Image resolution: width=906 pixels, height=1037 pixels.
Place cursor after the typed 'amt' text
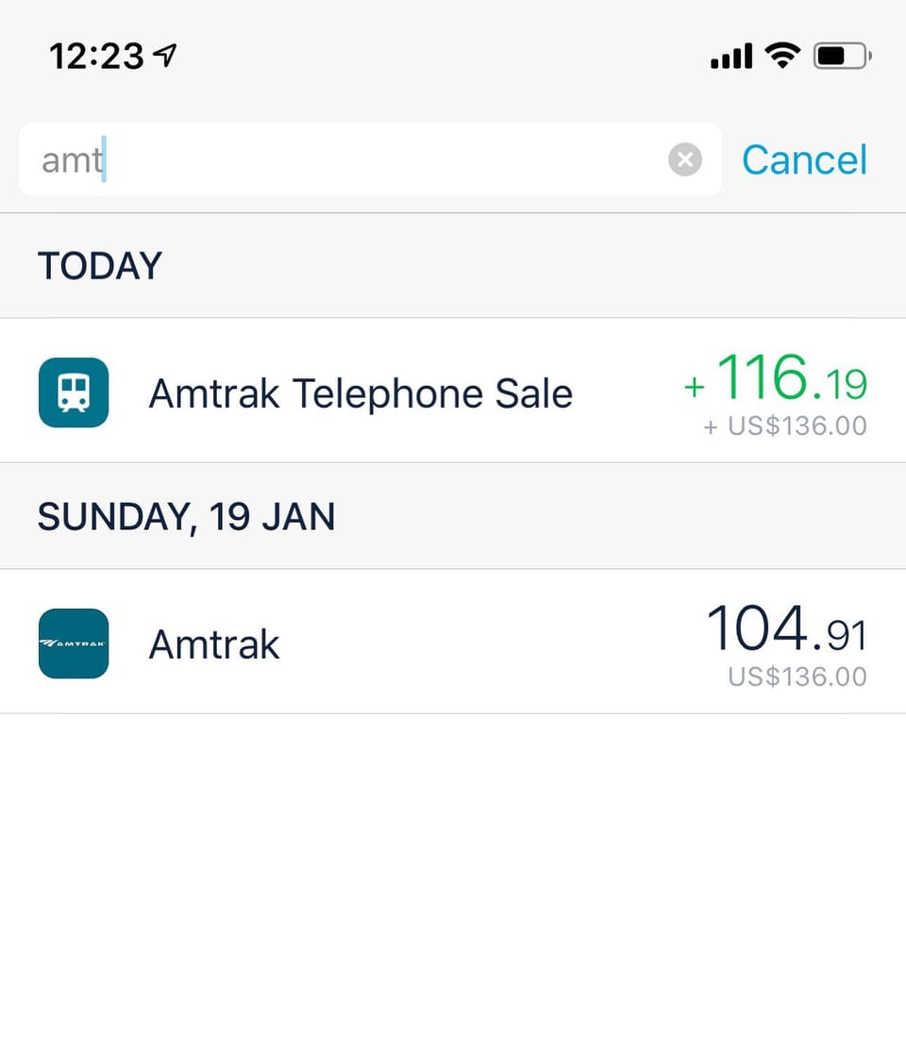(106, 159)
